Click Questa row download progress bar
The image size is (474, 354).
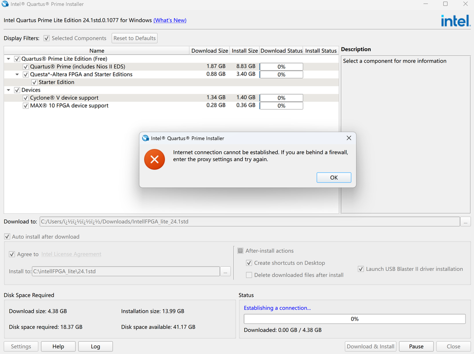[x=281, y=74]
